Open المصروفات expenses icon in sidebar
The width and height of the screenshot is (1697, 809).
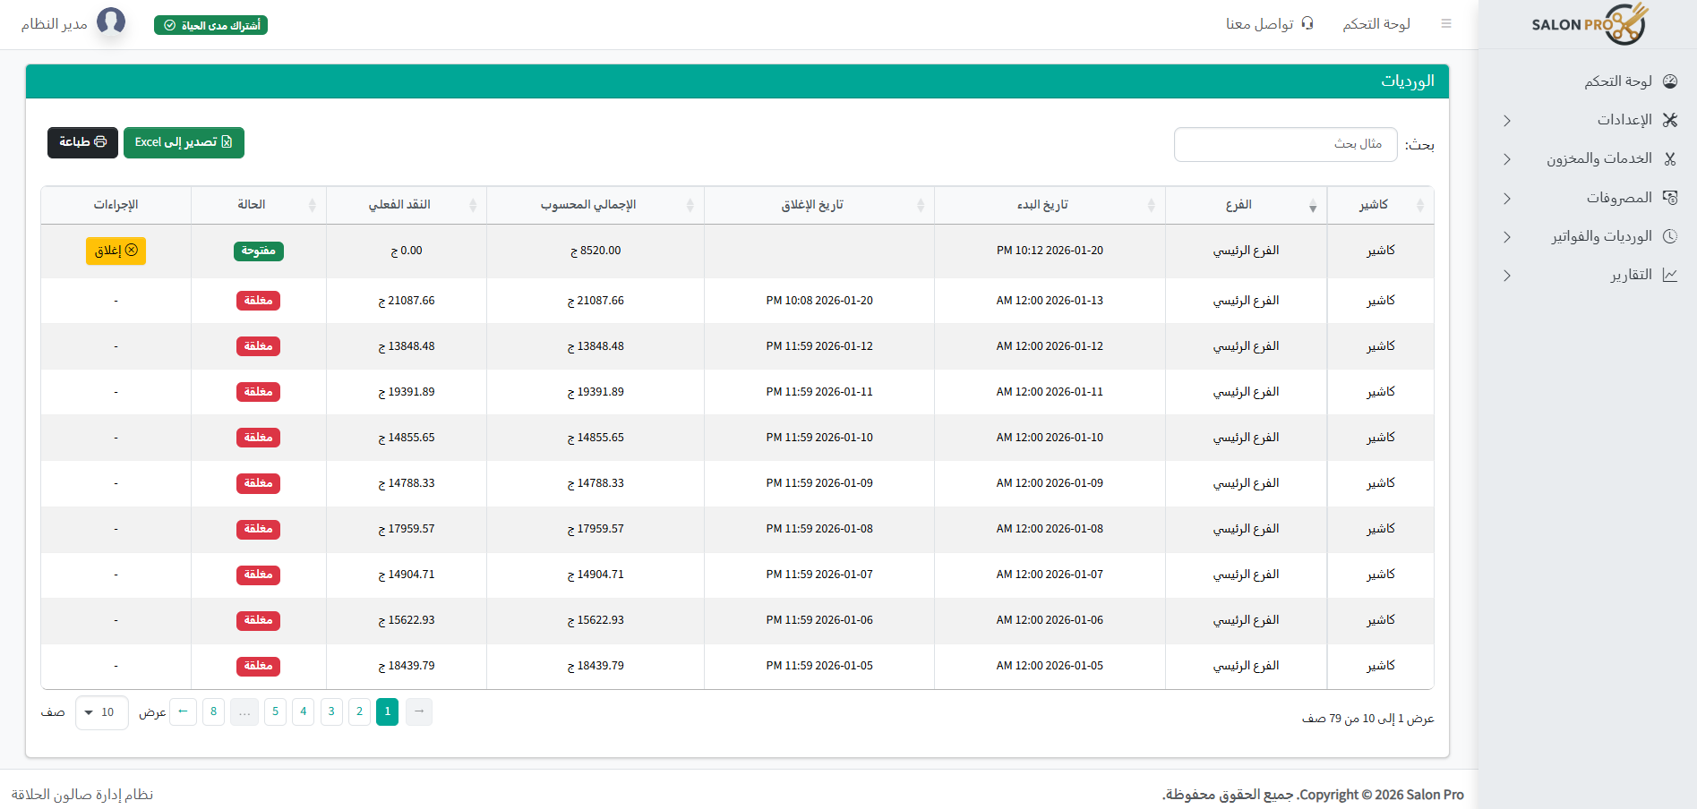[1669, 197]
